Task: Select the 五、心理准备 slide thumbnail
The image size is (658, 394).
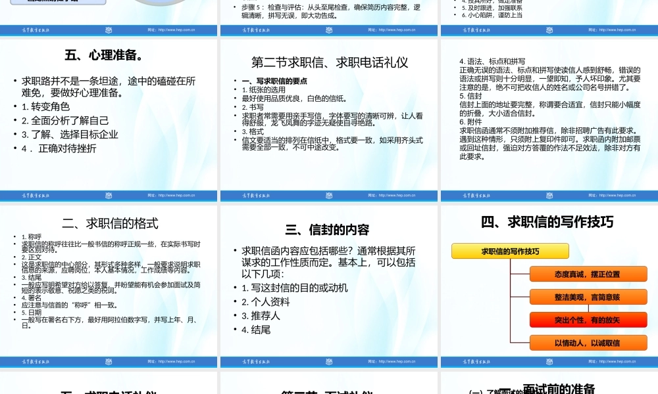Action: click(x=109, y=118)
